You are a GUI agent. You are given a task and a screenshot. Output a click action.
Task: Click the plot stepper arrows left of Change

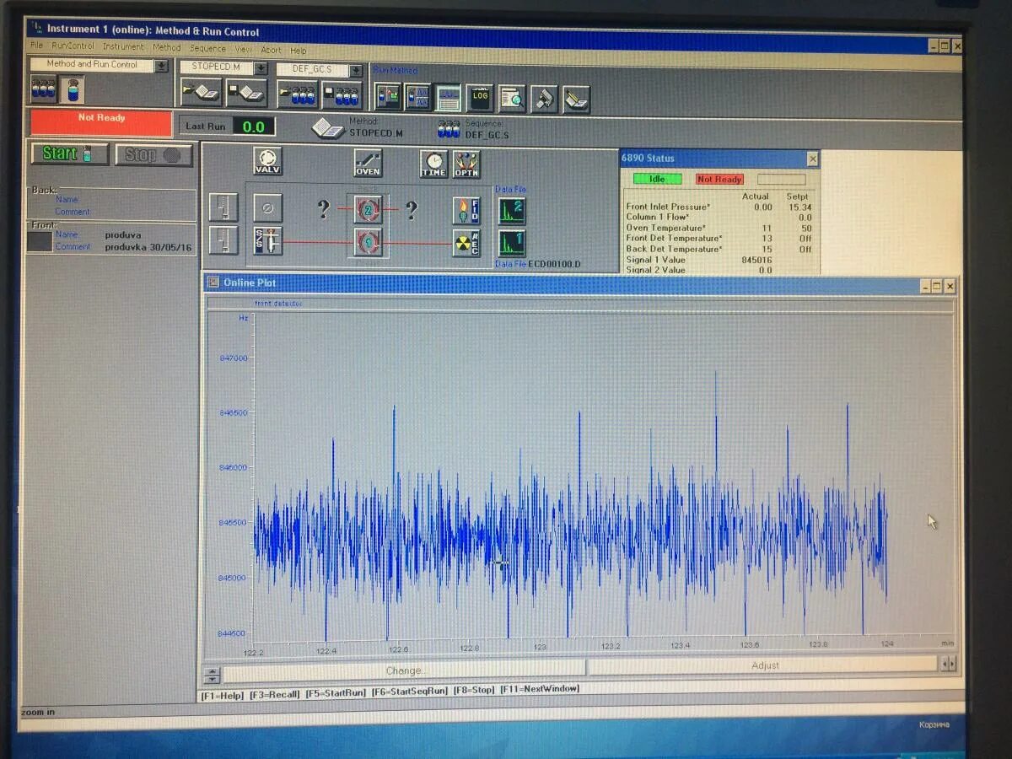pos(213,676)
